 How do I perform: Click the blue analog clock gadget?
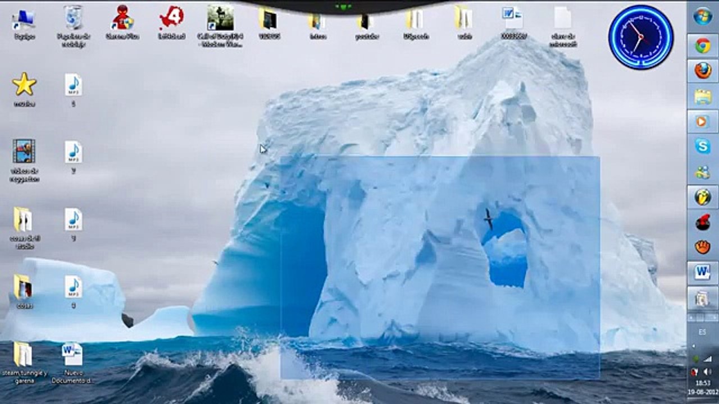coord(640,37)
